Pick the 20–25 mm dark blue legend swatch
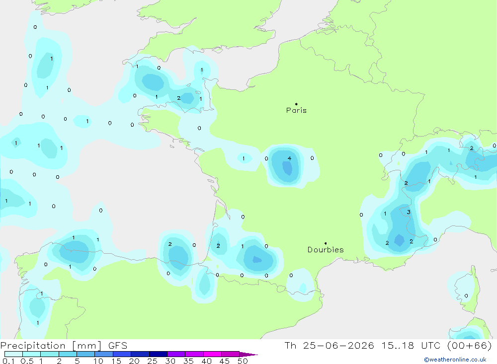 click(x=140, y=354)
